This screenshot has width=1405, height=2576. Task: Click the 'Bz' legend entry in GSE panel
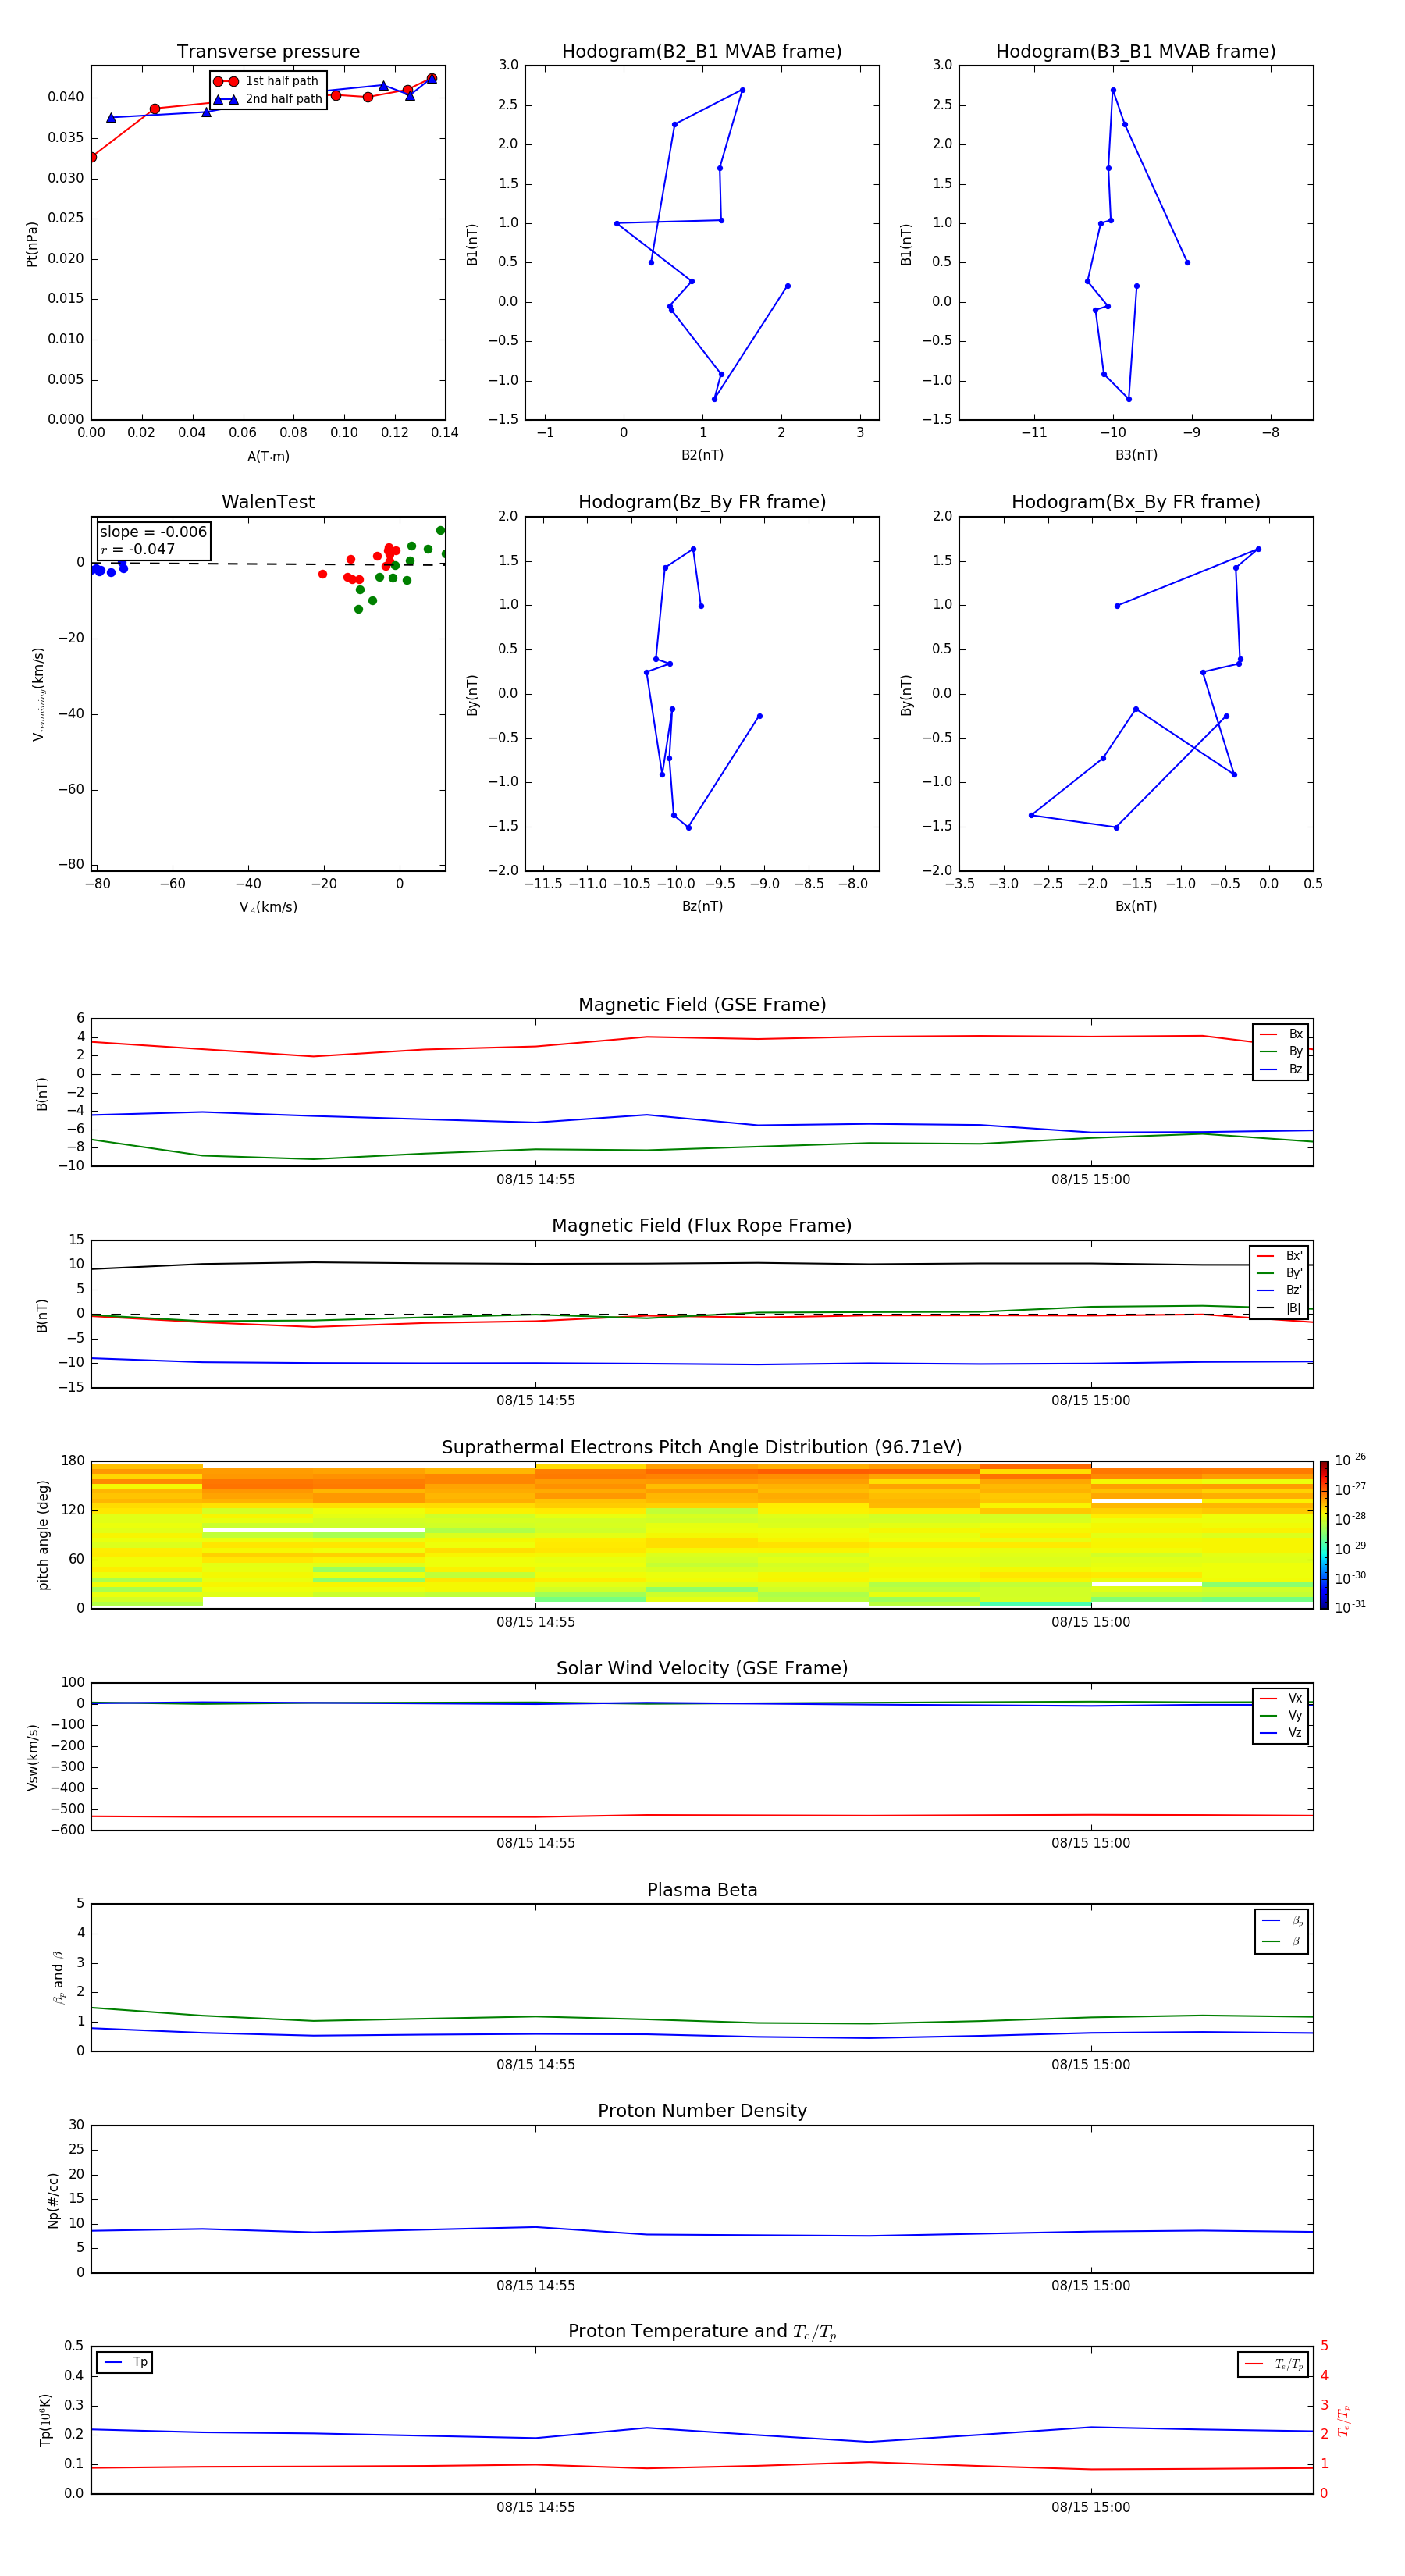1282,1069
